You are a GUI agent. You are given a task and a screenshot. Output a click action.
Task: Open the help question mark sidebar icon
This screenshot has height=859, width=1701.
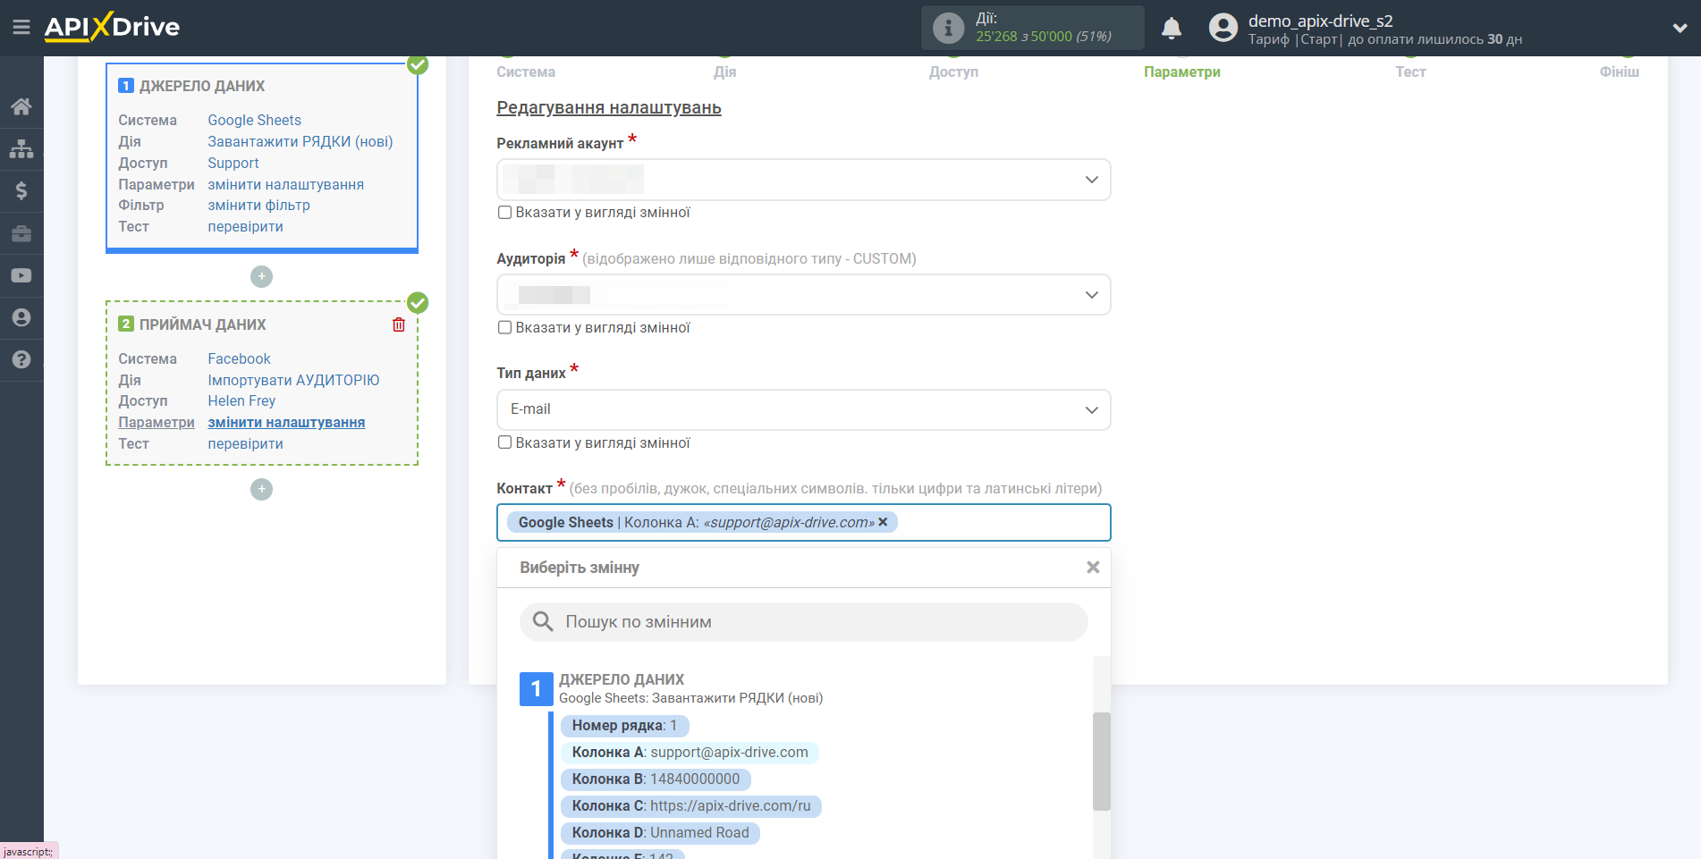tap(21, 359)
